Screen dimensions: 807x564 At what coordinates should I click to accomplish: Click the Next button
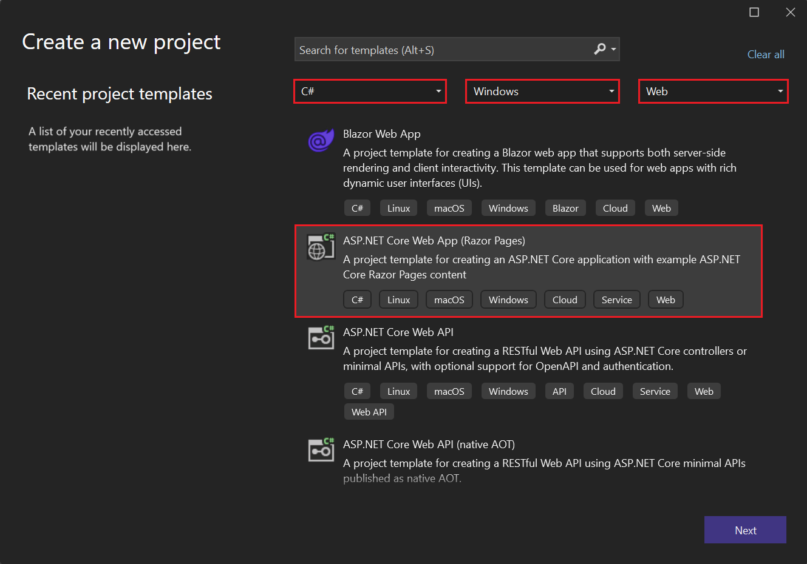point(745,529)
